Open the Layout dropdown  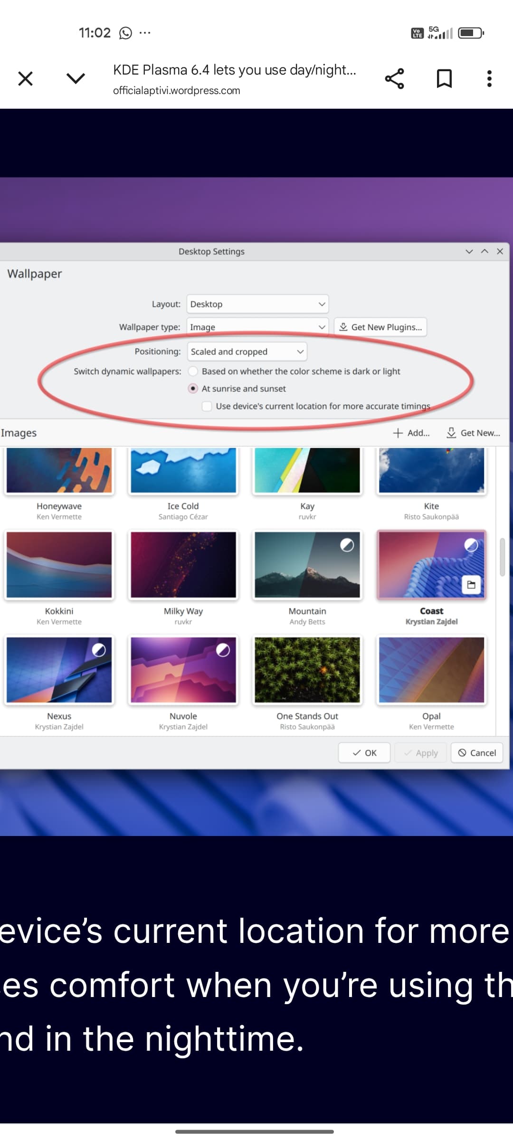click(x=257, y=304)
